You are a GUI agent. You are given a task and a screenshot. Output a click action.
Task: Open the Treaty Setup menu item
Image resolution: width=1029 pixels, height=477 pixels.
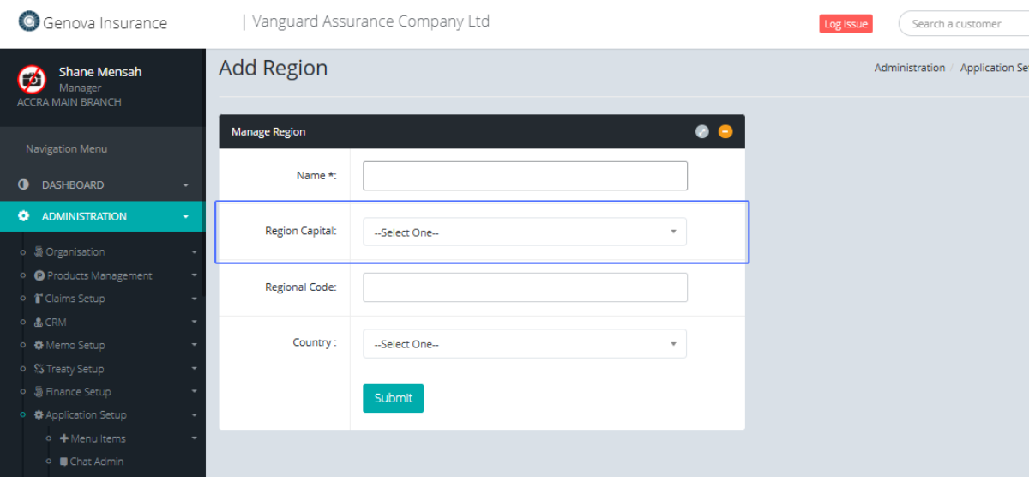click(74, 369)
